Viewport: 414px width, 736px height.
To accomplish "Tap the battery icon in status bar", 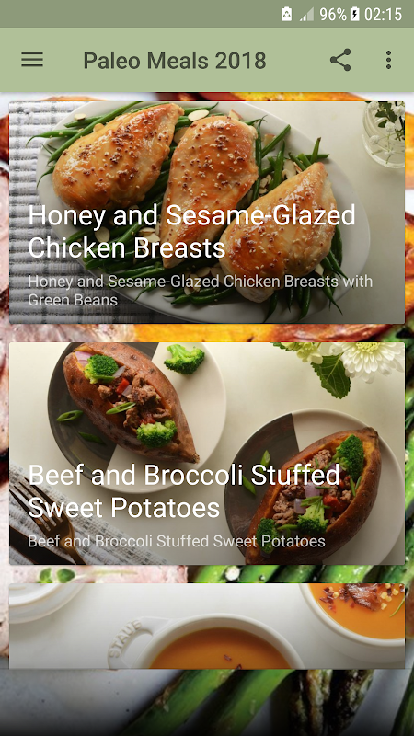I will [x=355, y=14].
